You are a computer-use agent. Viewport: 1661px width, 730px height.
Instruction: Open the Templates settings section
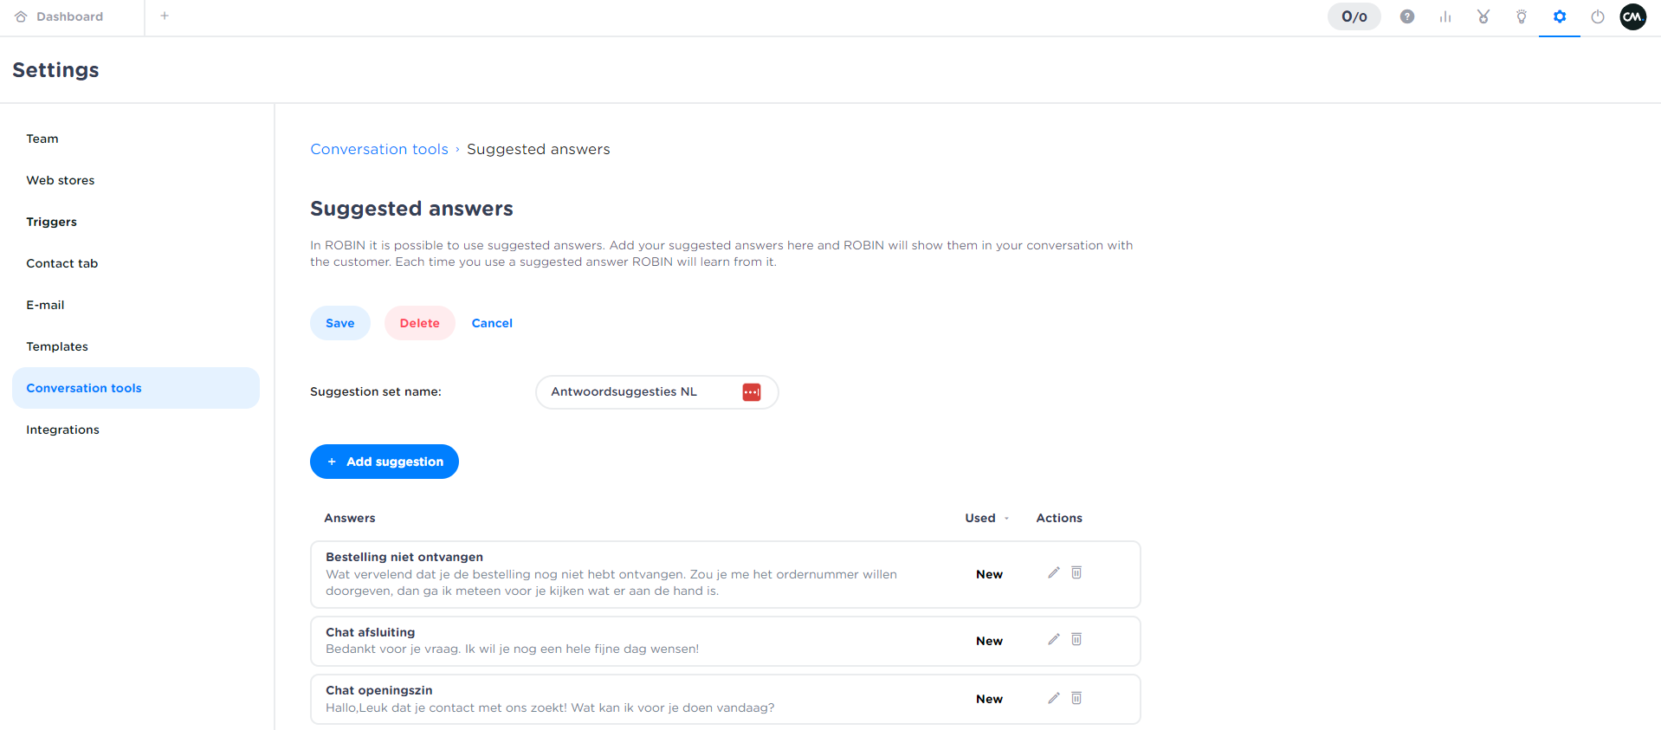click(x=57, y=346)
